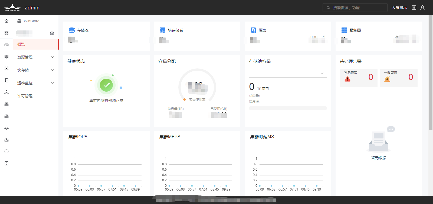This screenshot has height=204, width=433.
Task: Expand the 运维监控 menu
Action: click(x=36, y=83)
